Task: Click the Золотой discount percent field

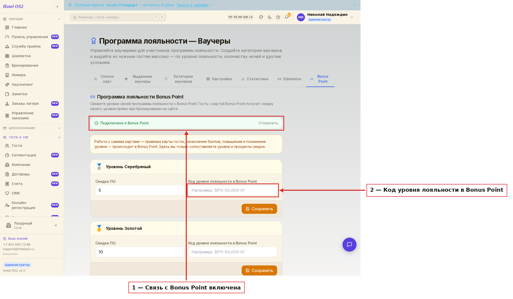Action: [x=139, y=252]
